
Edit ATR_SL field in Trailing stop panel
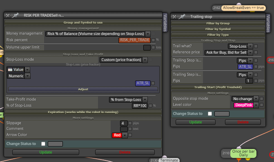pyautogui.click(x=245, y=67)
